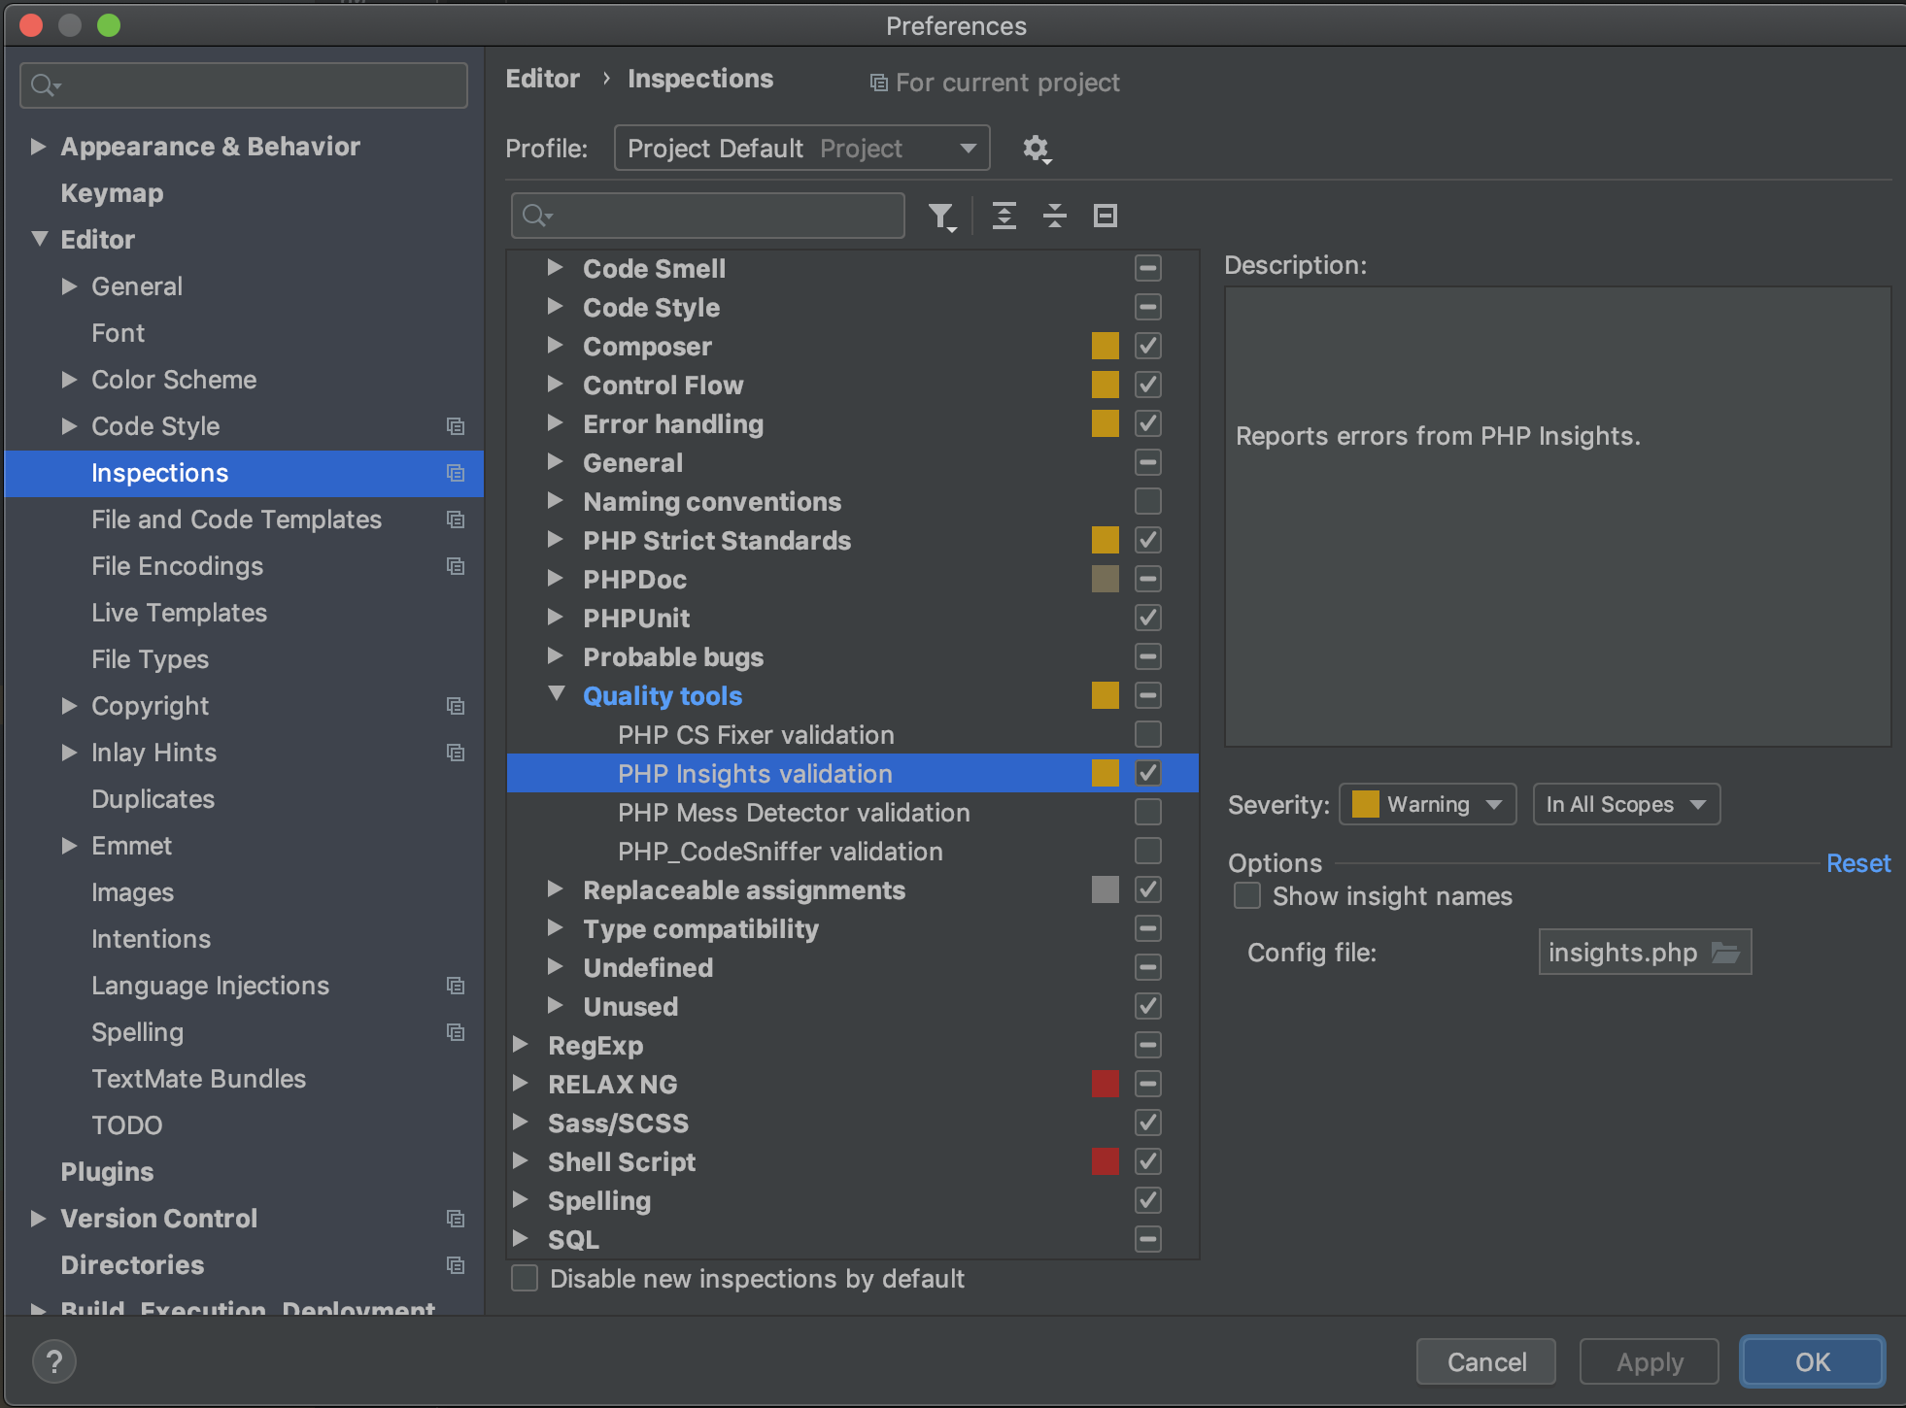
Task: Open the inspection filter funnel menu
Action: [941, 216]
